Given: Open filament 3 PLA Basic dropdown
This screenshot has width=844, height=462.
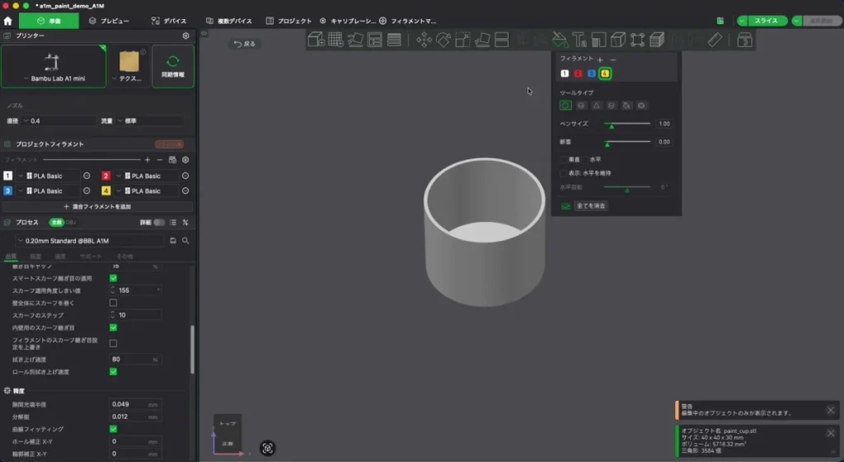Looking at the screenshot, I should pos(48,191).
